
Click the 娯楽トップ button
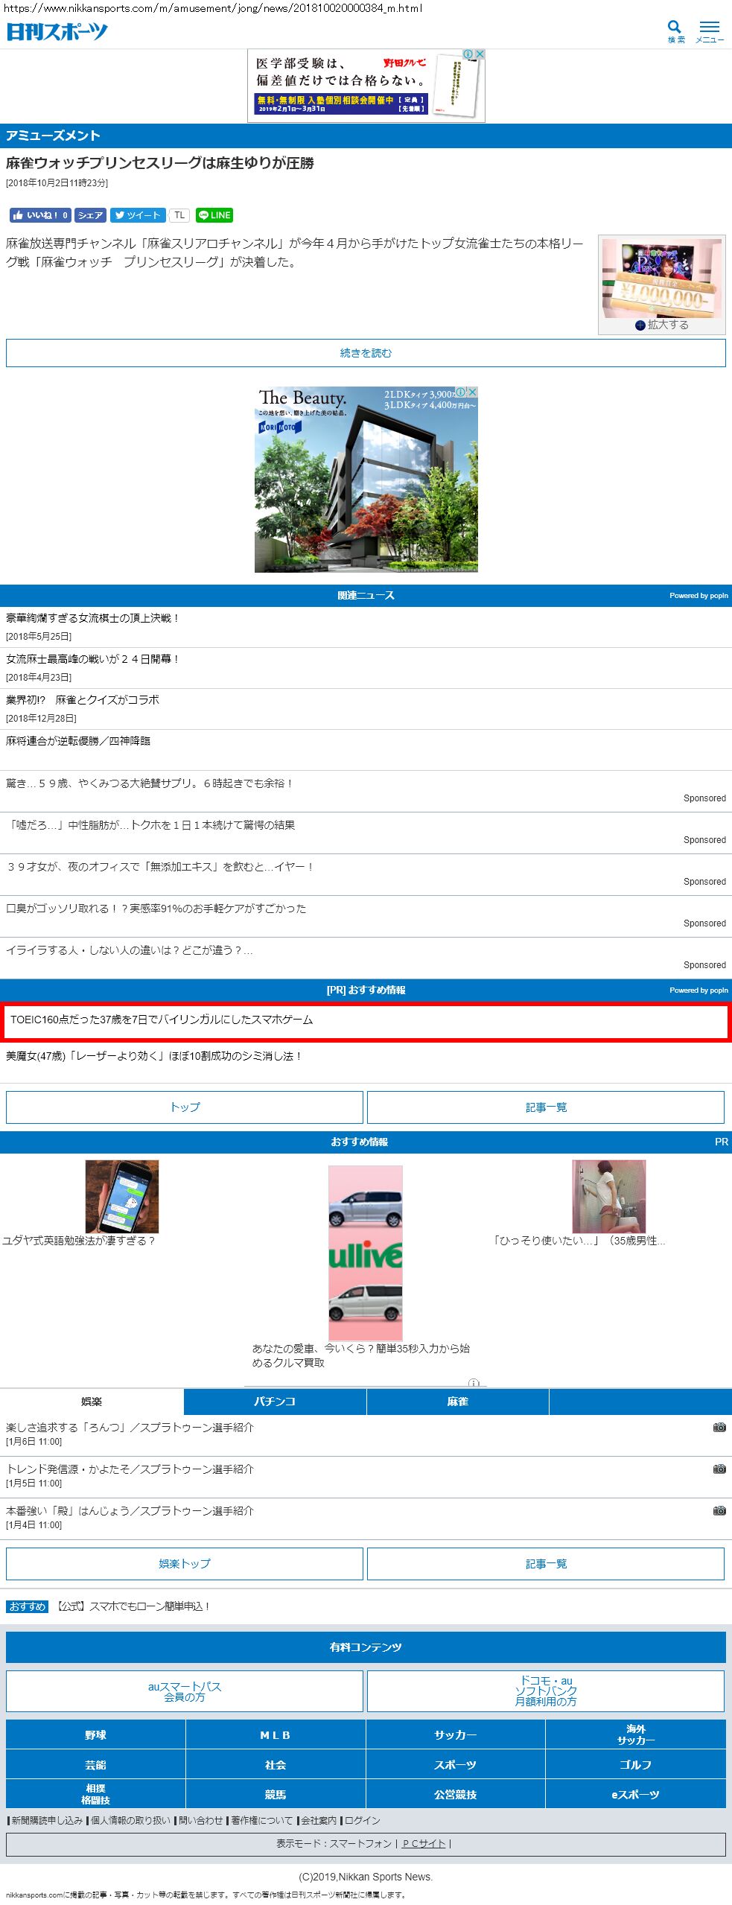[185, 1563]
